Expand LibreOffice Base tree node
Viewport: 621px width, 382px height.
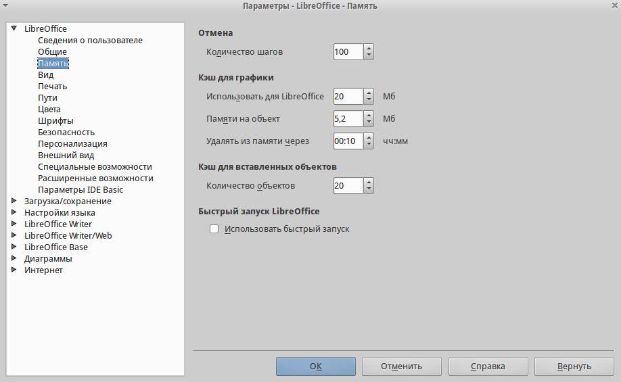(x=14, y=247)
